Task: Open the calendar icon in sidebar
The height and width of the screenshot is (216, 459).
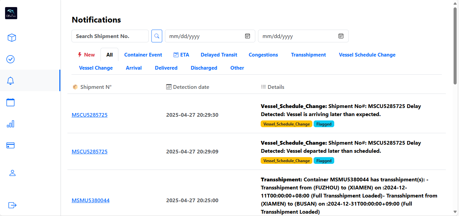Action: (x=10, y=102)
